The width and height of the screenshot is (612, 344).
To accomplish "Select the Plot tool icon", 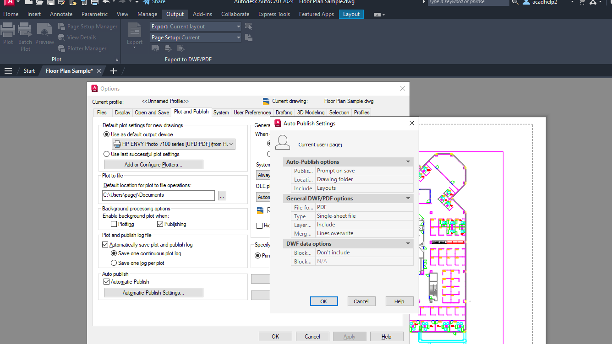I will tap(8, 30).
